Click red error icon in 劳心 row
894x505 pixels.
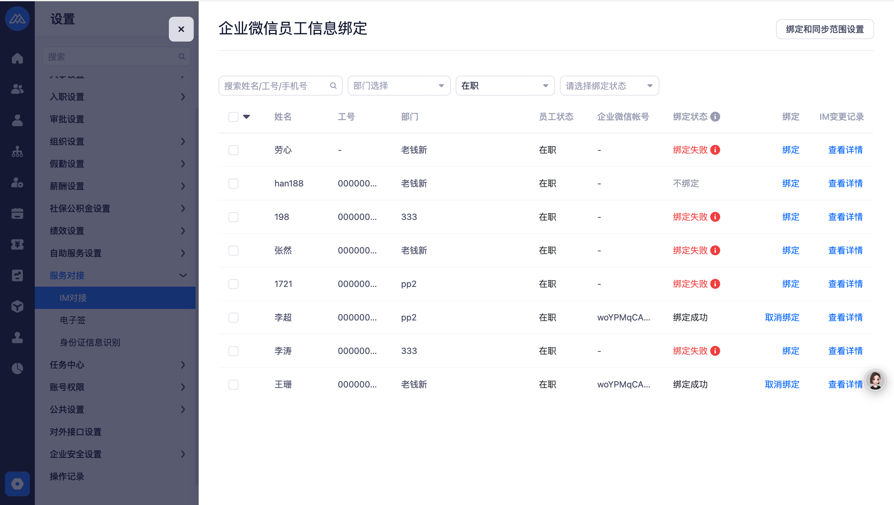715,150
